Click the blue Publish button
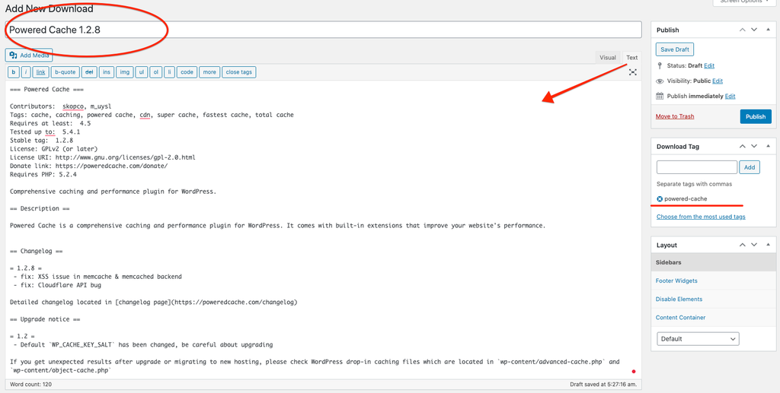 click(x=756, y=116)
